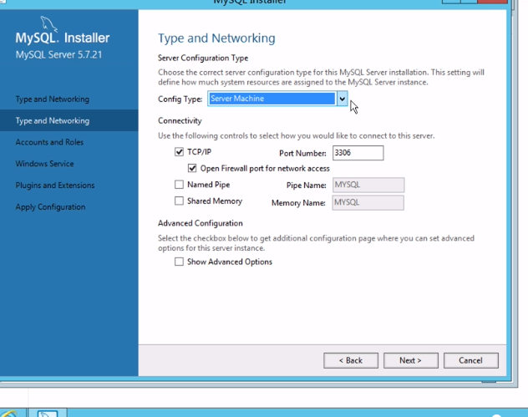Click the Pipe Name label
The image size is (528, 417).
click(x=307, y=186)
